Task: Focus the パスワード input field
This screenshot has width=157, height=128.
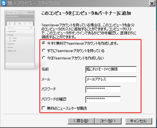Action: point(103,89)
